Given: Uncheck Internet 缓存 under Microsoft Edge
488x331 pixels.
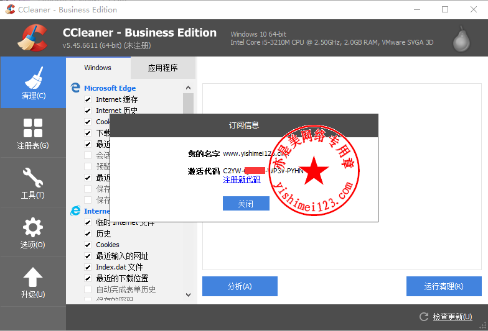Looking at the screenshot, I should coord(88,99).
